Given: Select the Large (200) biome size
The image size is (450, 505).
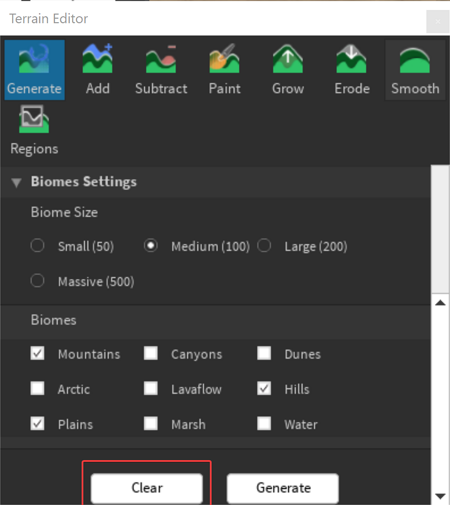Looking at the screenshot, I should 264,245.
